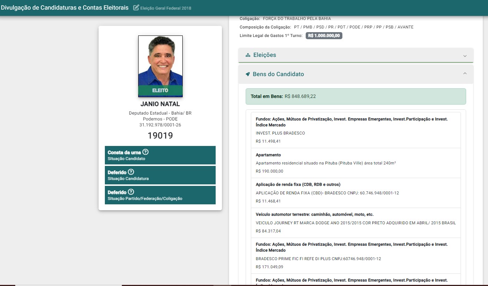The height and width of the screenshot is (286, 488).
Task: Open Divulgação de Candidaturas e Contas Eleitorais title
Action: tap(65, 8)
